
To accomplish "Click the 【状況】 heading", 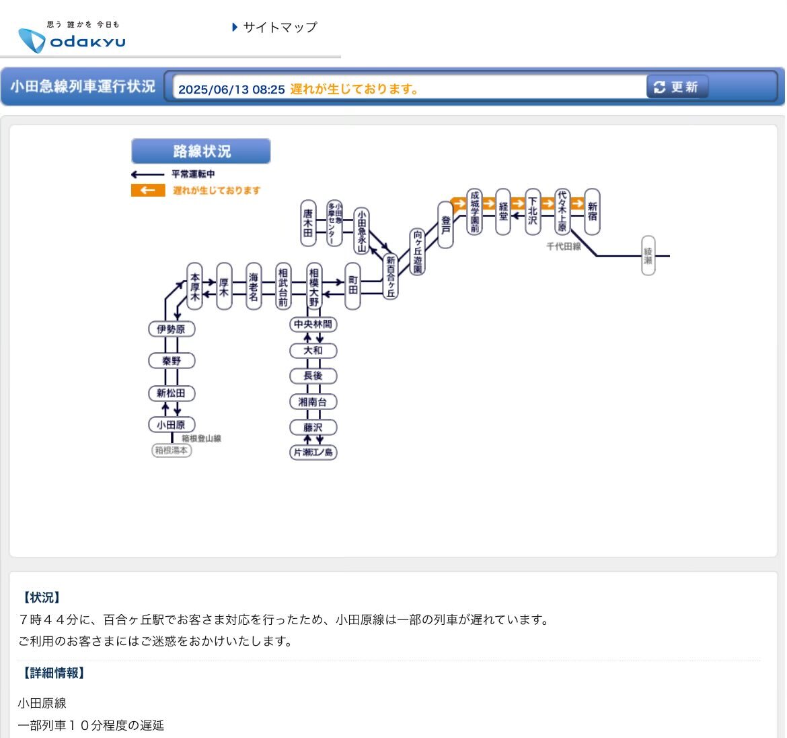I will [42, 597].
